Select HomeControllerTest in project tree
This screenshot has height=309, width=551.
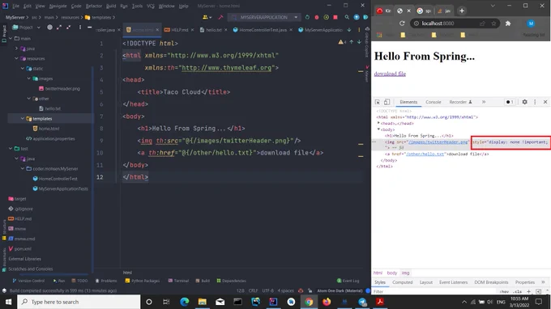pos(55,179)
